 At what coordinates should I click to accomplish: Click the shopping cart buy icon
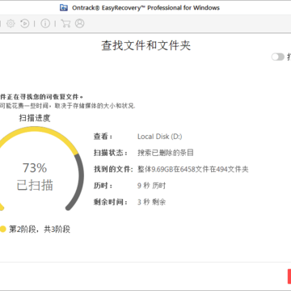65,23
